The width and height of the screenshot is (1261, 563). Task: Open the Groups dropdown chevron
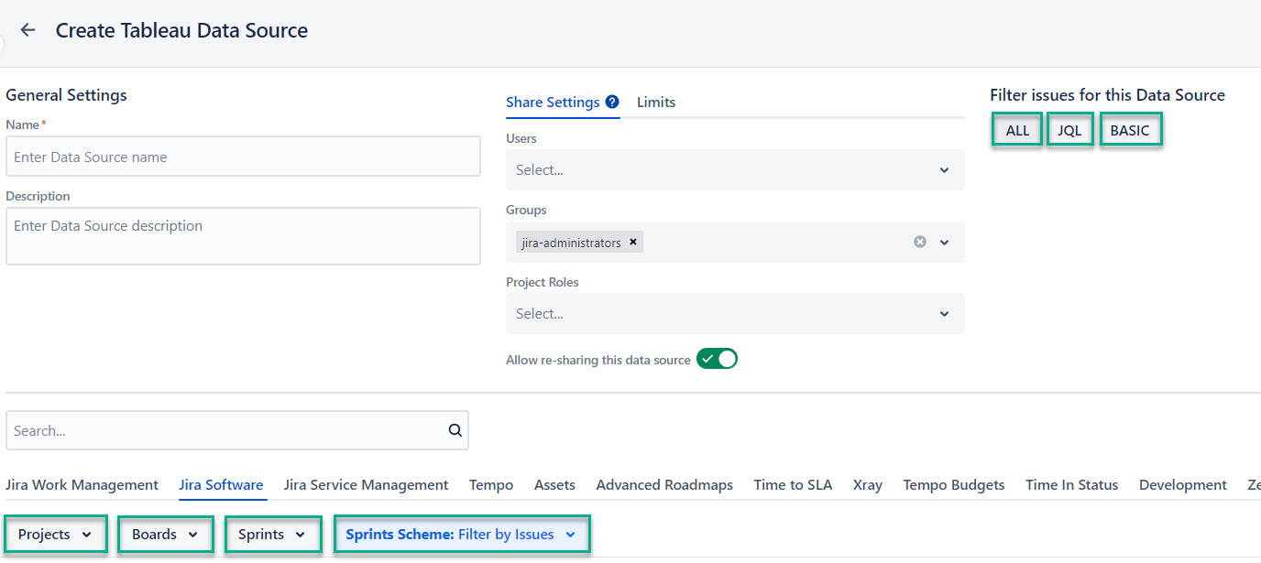tap(945, 243)
